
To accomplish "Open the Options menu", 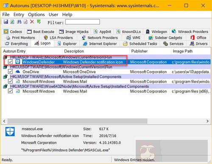I will [36, 14].
